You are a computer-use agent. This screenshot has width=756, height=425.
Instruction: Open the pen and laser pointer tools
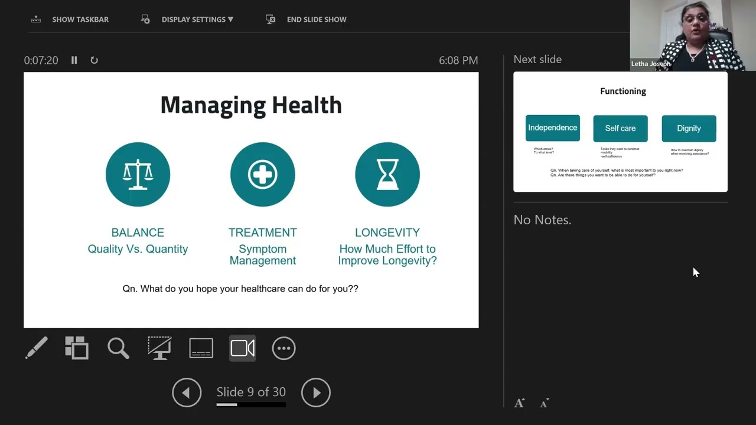36,348
